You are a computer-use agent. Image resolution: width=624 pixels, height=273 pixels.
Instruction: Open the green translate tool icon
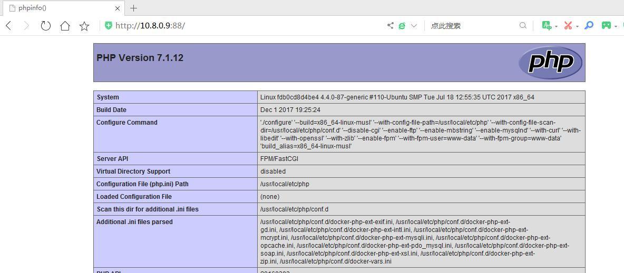tap(547, 25)
